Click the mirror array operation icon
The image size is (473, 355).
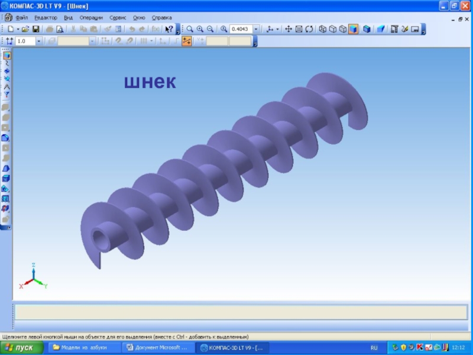click(x=6, y=209)
